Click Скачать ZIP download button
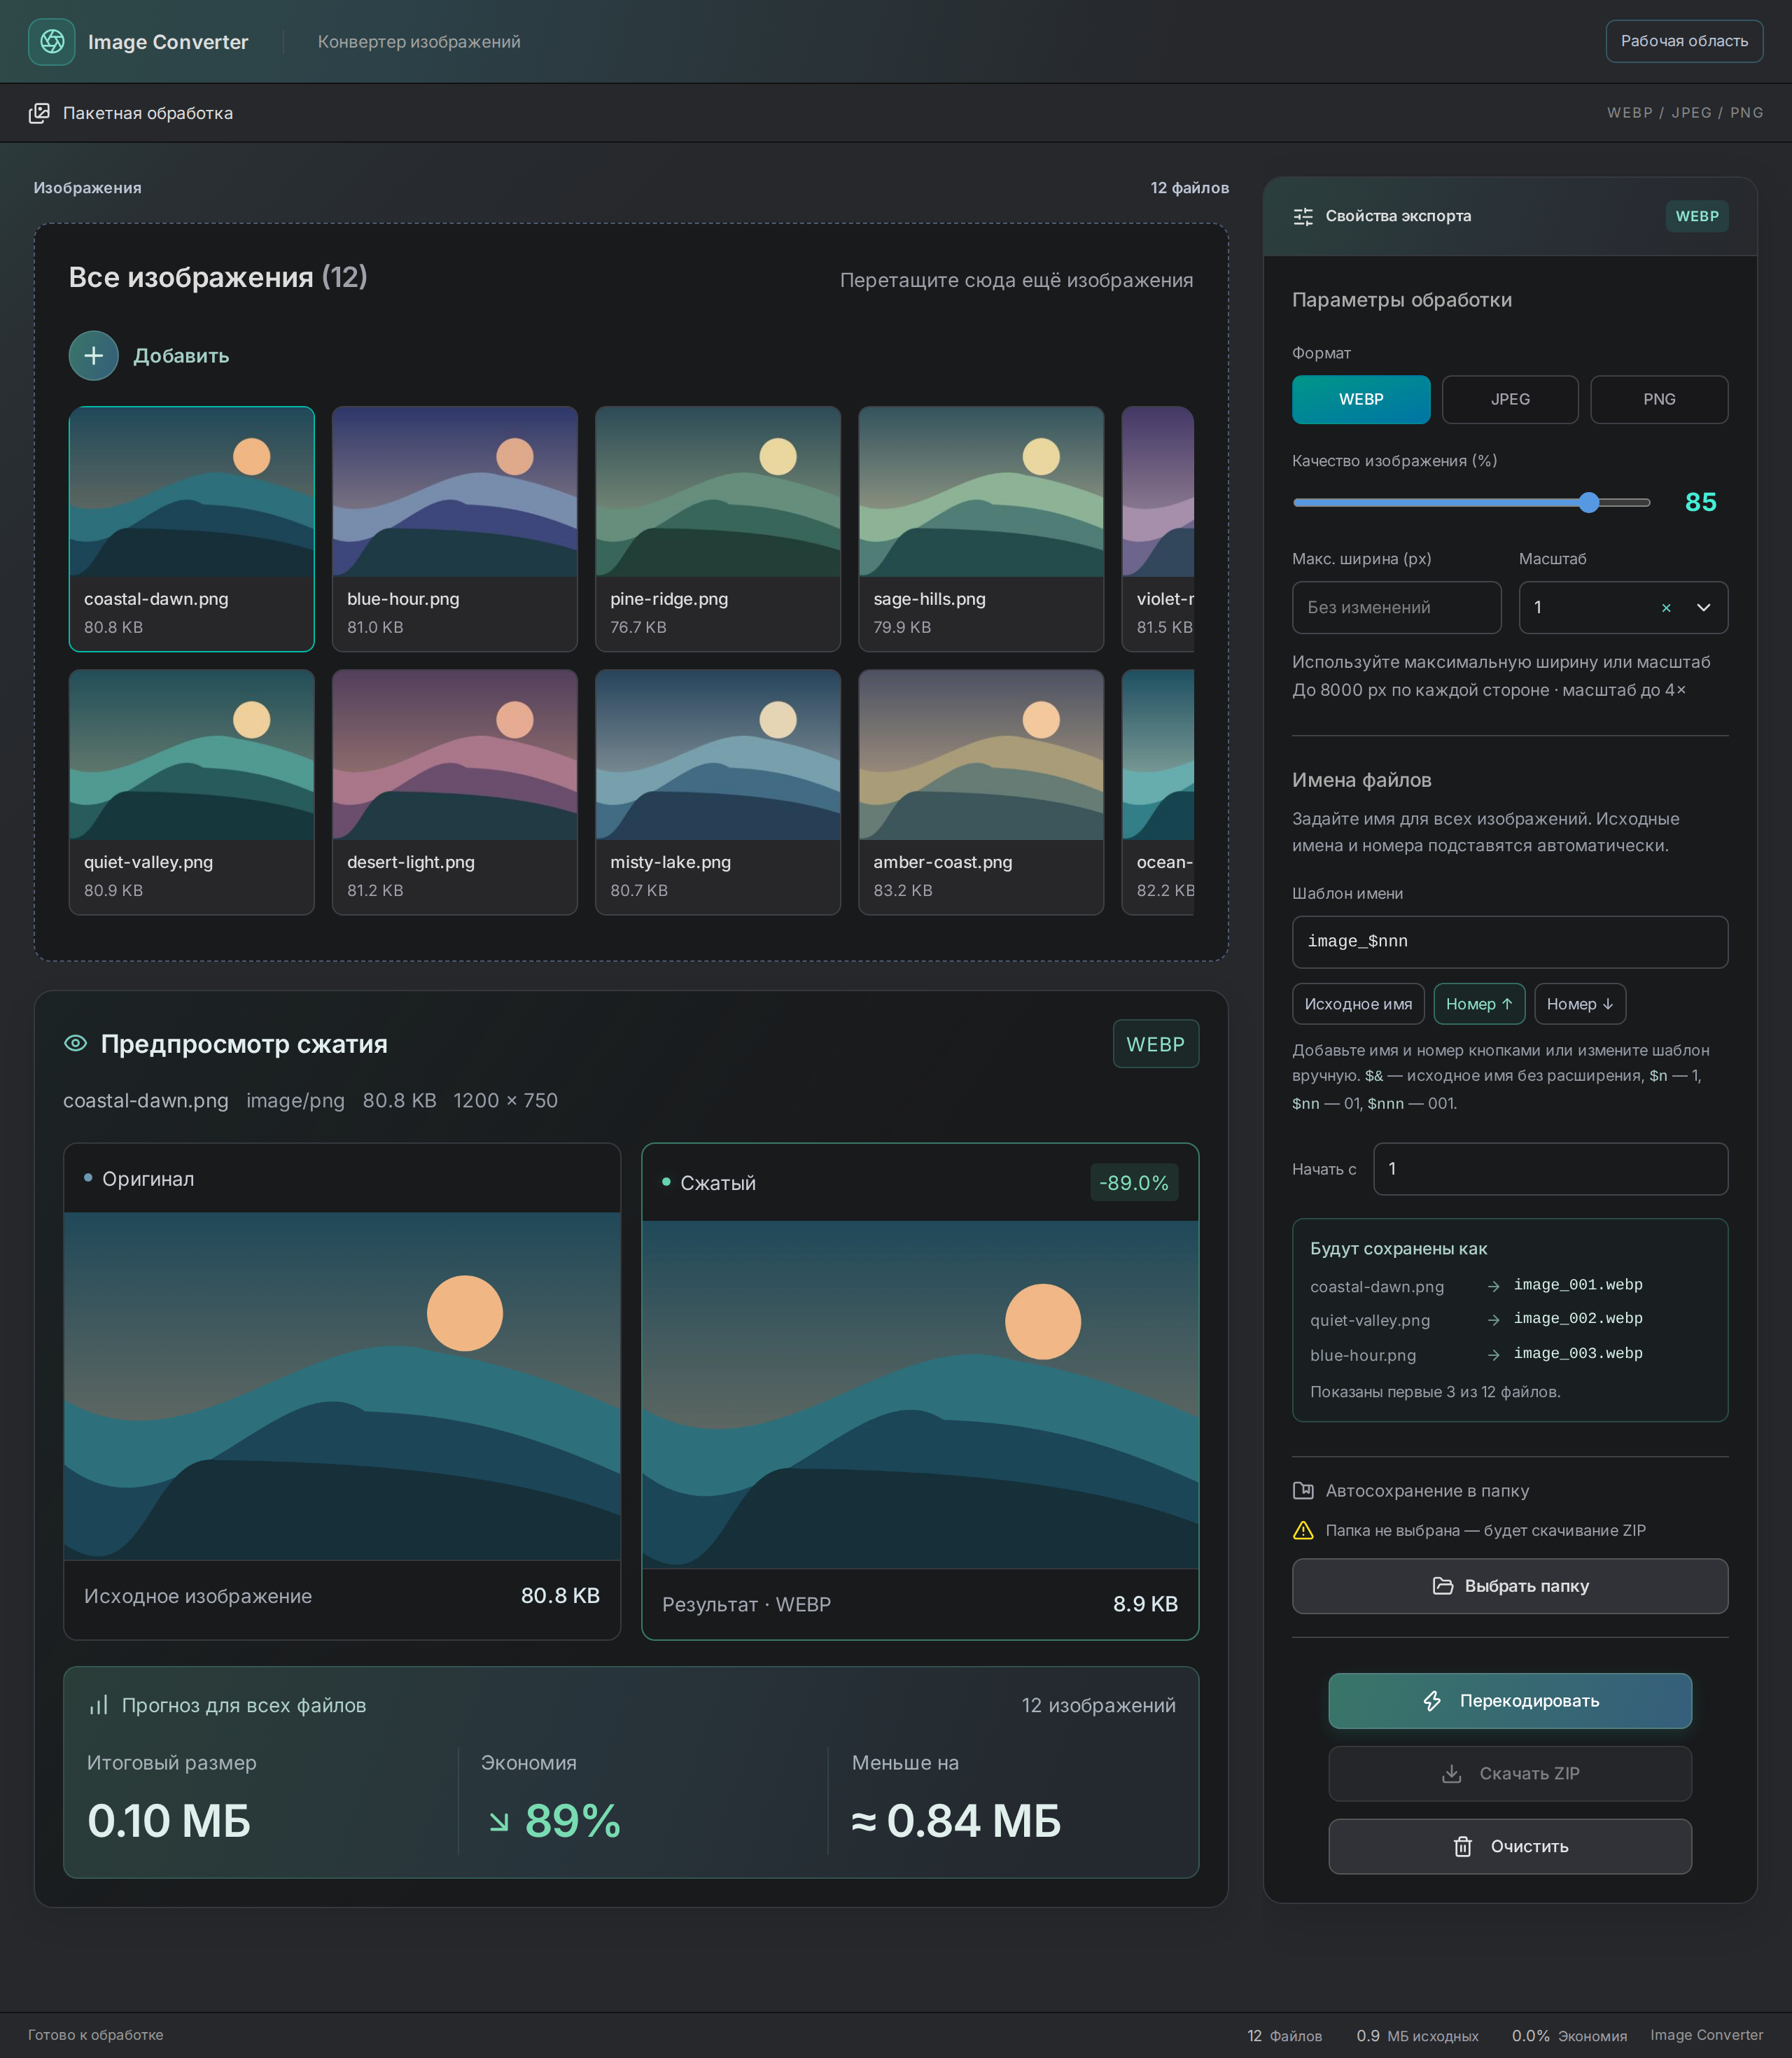This screenshot has height=2058, width=1792. pyautogui.click(x=1510, y=1774)
